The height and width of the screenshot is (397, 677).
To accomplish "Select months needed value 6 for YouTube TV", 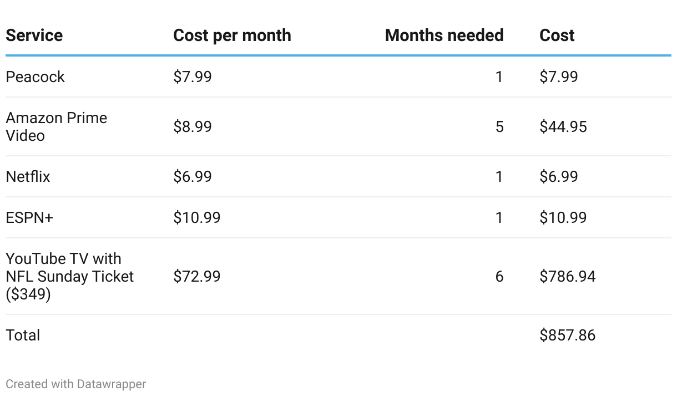I will pyautogui.click(x=499, y=276).
